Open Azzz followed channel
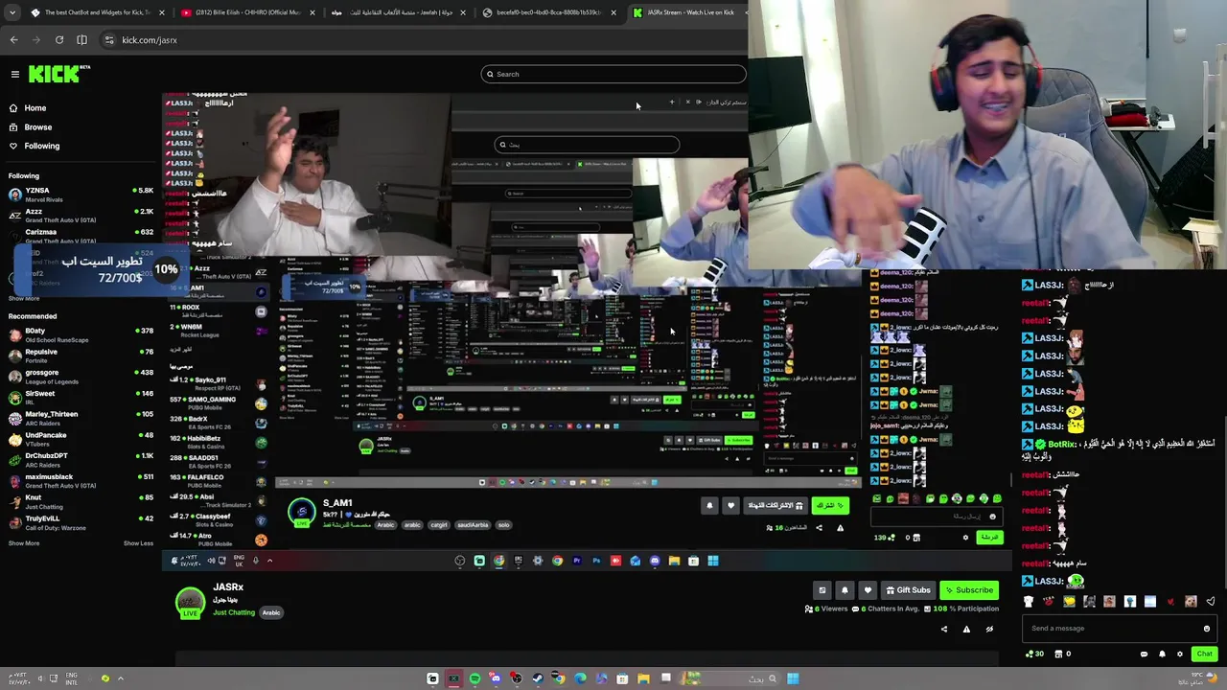 click(81, 216)
